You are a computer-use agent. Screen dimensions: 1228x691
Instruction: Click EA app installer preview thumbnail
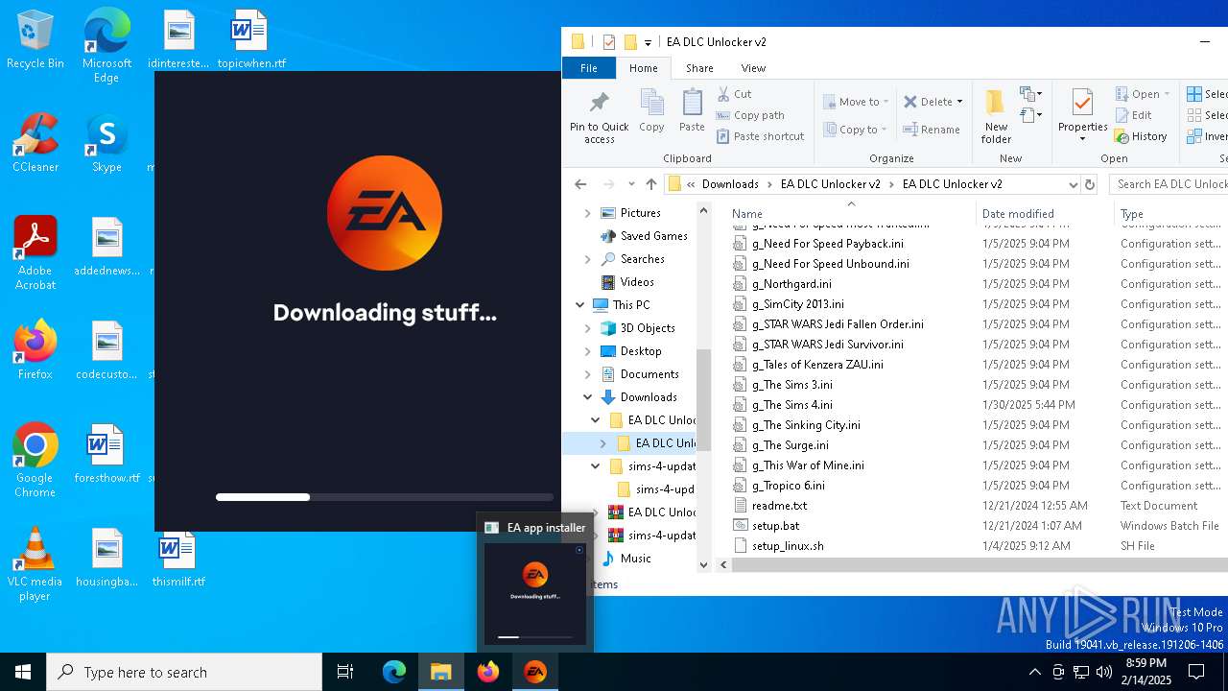coord(535,593)
